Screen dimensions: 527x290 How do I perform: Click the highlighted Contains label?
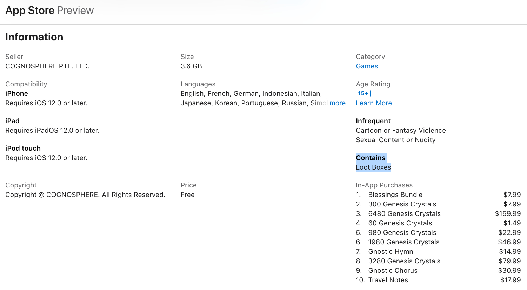pos(371,158)
